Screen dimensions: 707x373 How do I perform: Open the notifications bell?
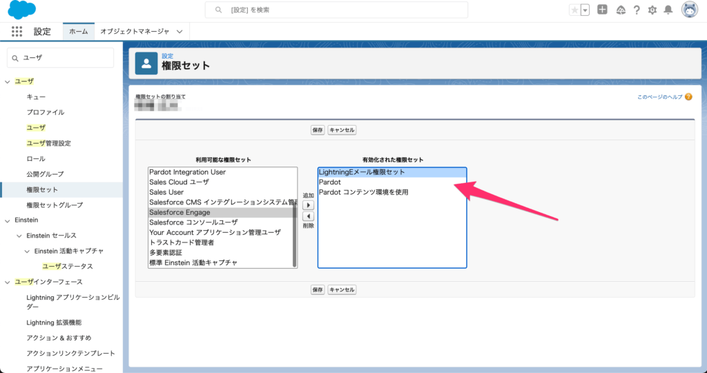(668, 10)
